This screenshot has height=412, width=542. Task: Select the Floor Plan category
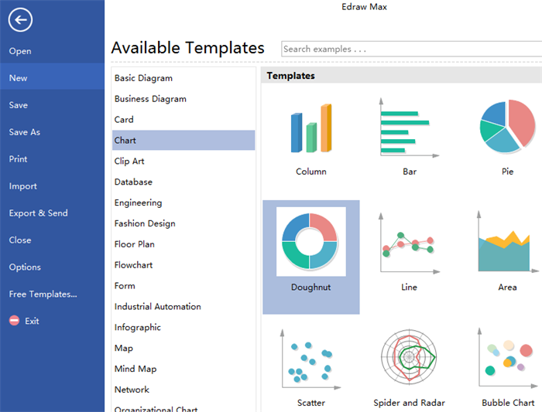[x=184, y=244]
